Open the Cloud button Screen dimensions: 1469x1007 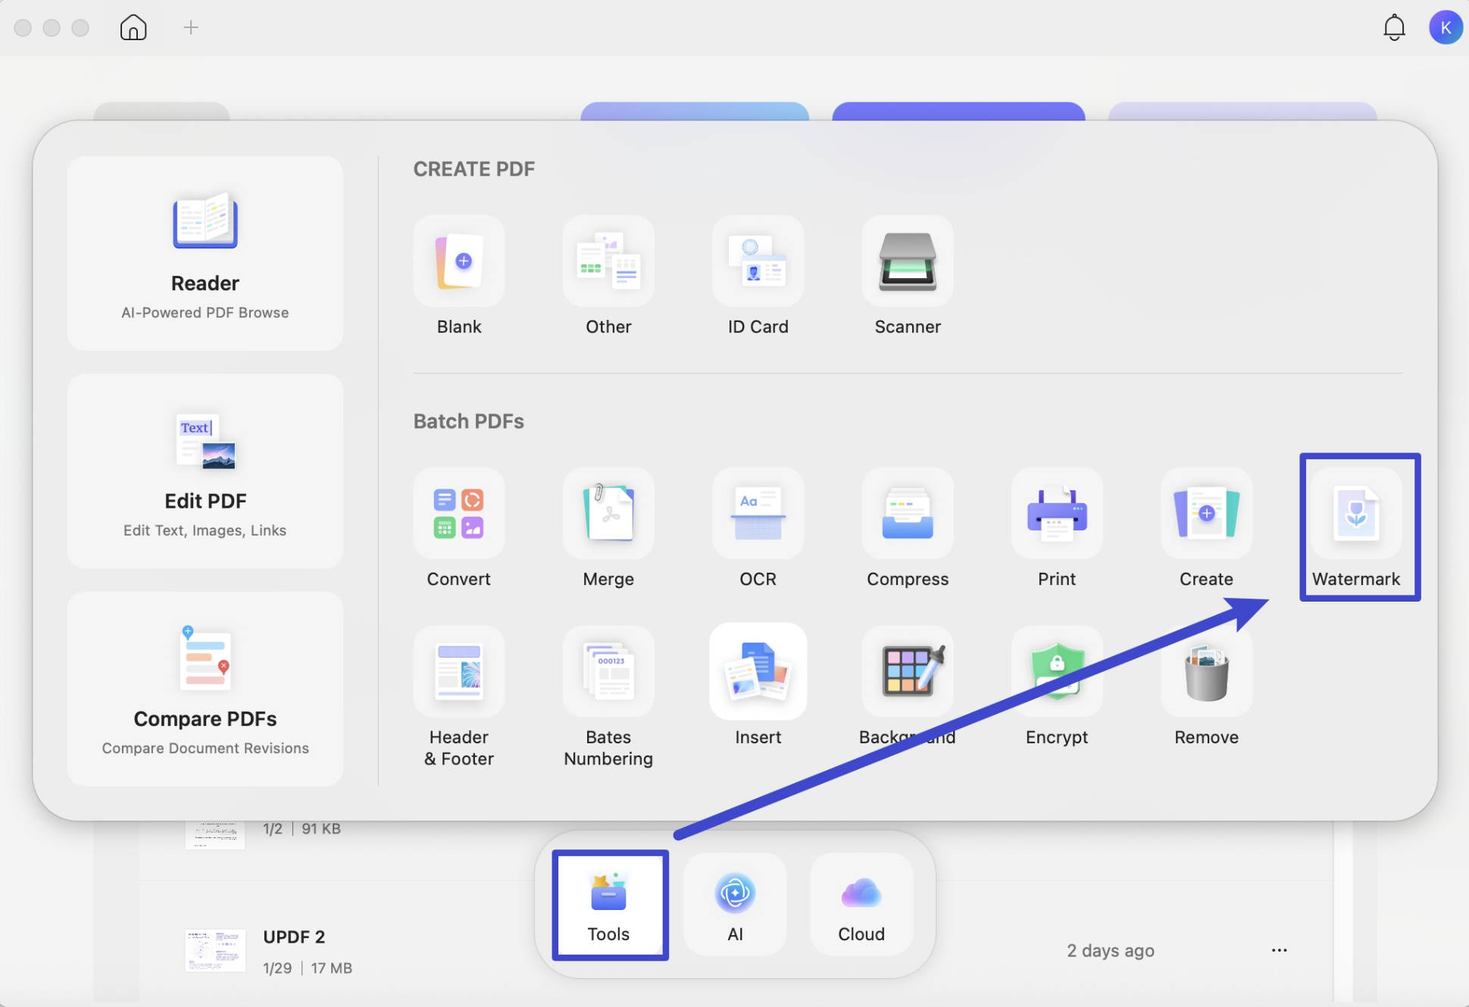coord(861,905)
